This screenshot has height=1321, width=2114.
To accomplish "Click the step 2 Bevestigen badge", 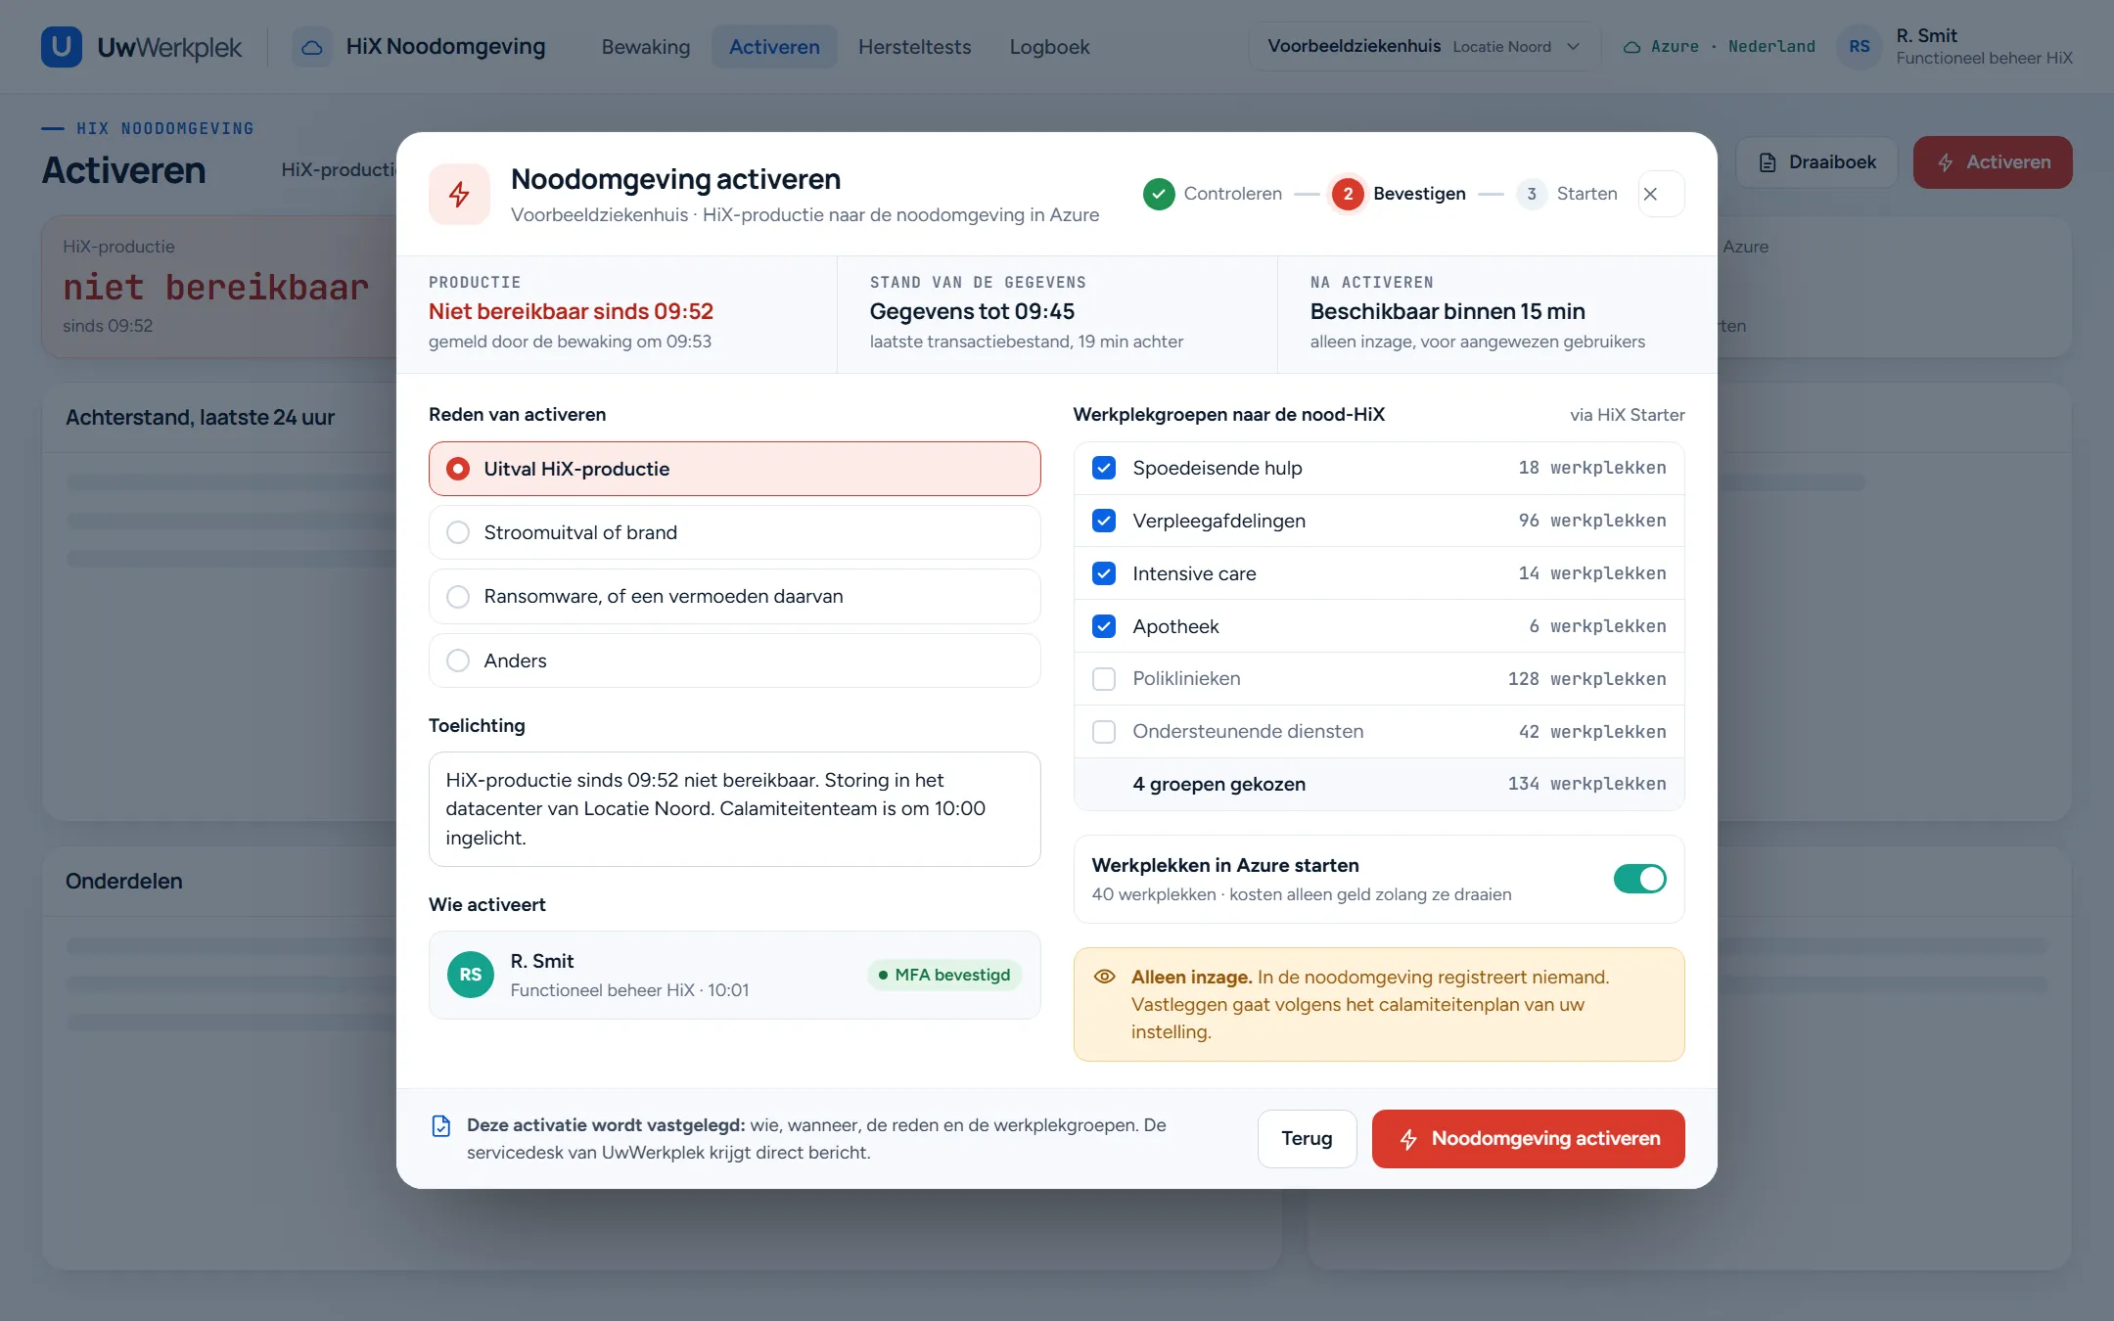I will coord(1348,194).
